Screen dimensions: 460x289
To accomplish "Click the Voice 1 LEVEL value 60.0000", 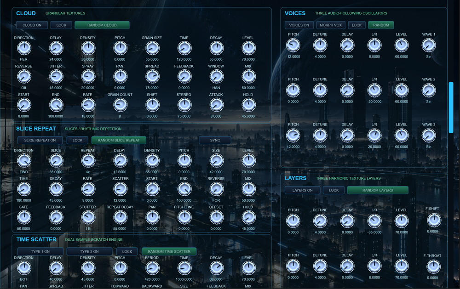I will click(x=401, y=57).
